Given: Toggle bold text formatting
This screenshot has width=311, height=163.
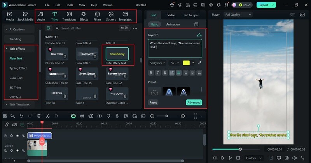Looking at the screenshot, I should (x=151, y=73).
